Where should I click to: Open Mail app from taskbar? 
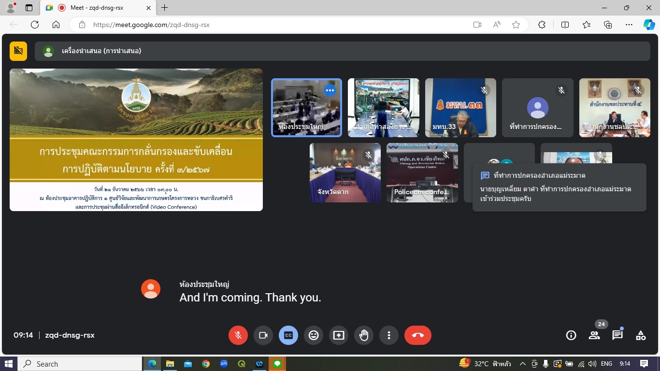[188, 364]
